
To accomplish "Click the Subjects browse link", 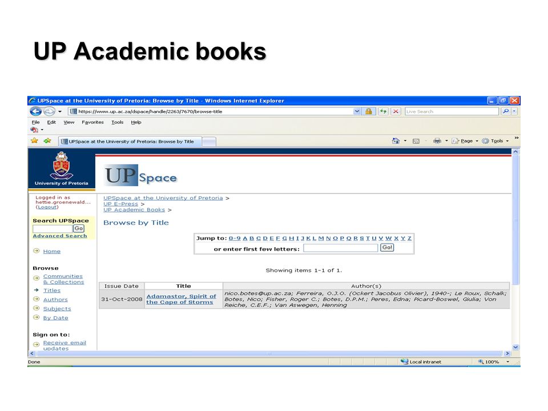I will (57, 309).
